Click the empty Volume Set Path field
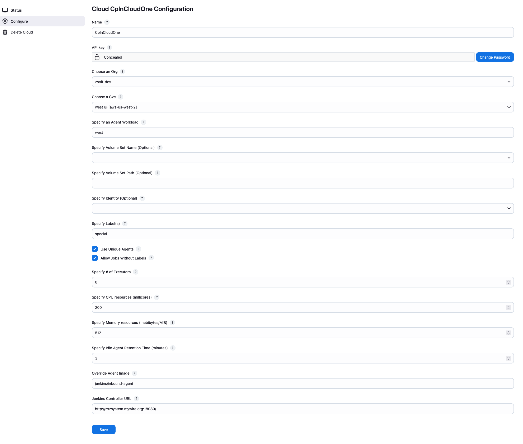Screen dimensions: 523x444 click(x=303, y=183)
